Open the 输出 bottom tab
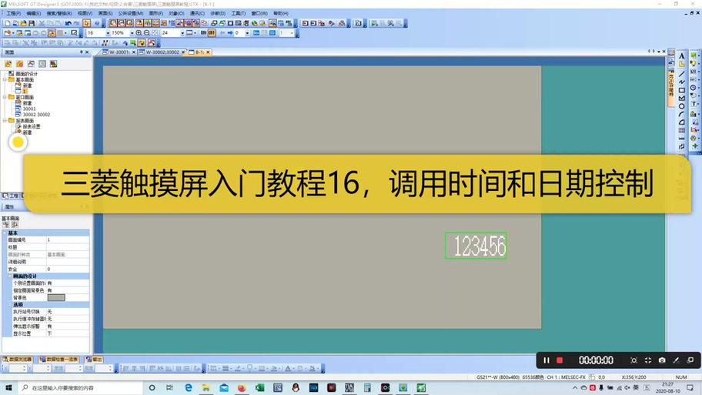The width and height of the screenshot is (702, 395). tap(95, 359)
